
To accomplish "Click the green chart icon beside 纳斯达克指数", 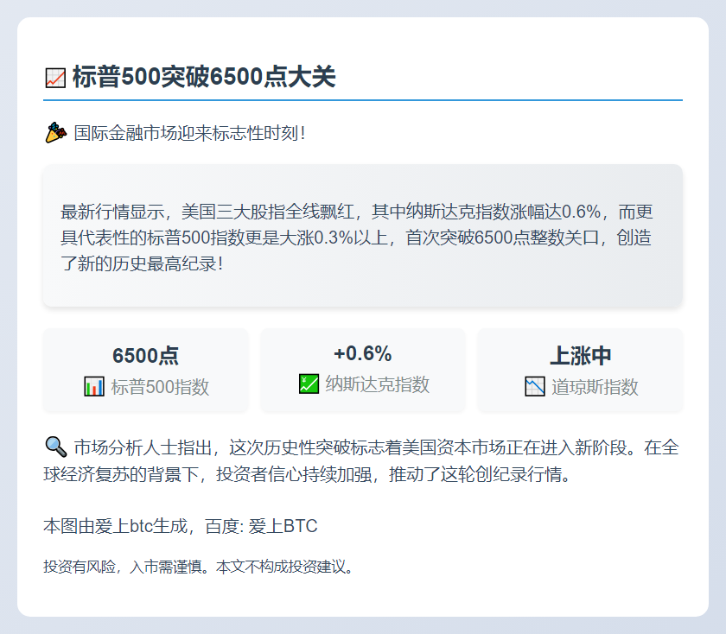I will (309, 384).
